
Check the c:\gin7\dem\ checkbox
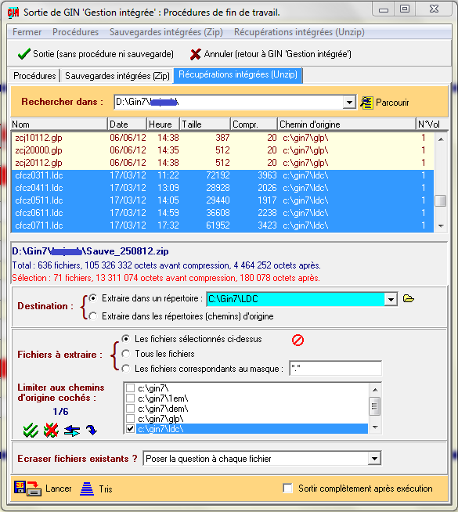coord(130,408)
